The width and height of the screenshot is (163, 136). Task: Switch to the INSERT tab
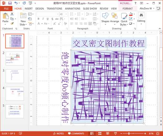[28, 9]
